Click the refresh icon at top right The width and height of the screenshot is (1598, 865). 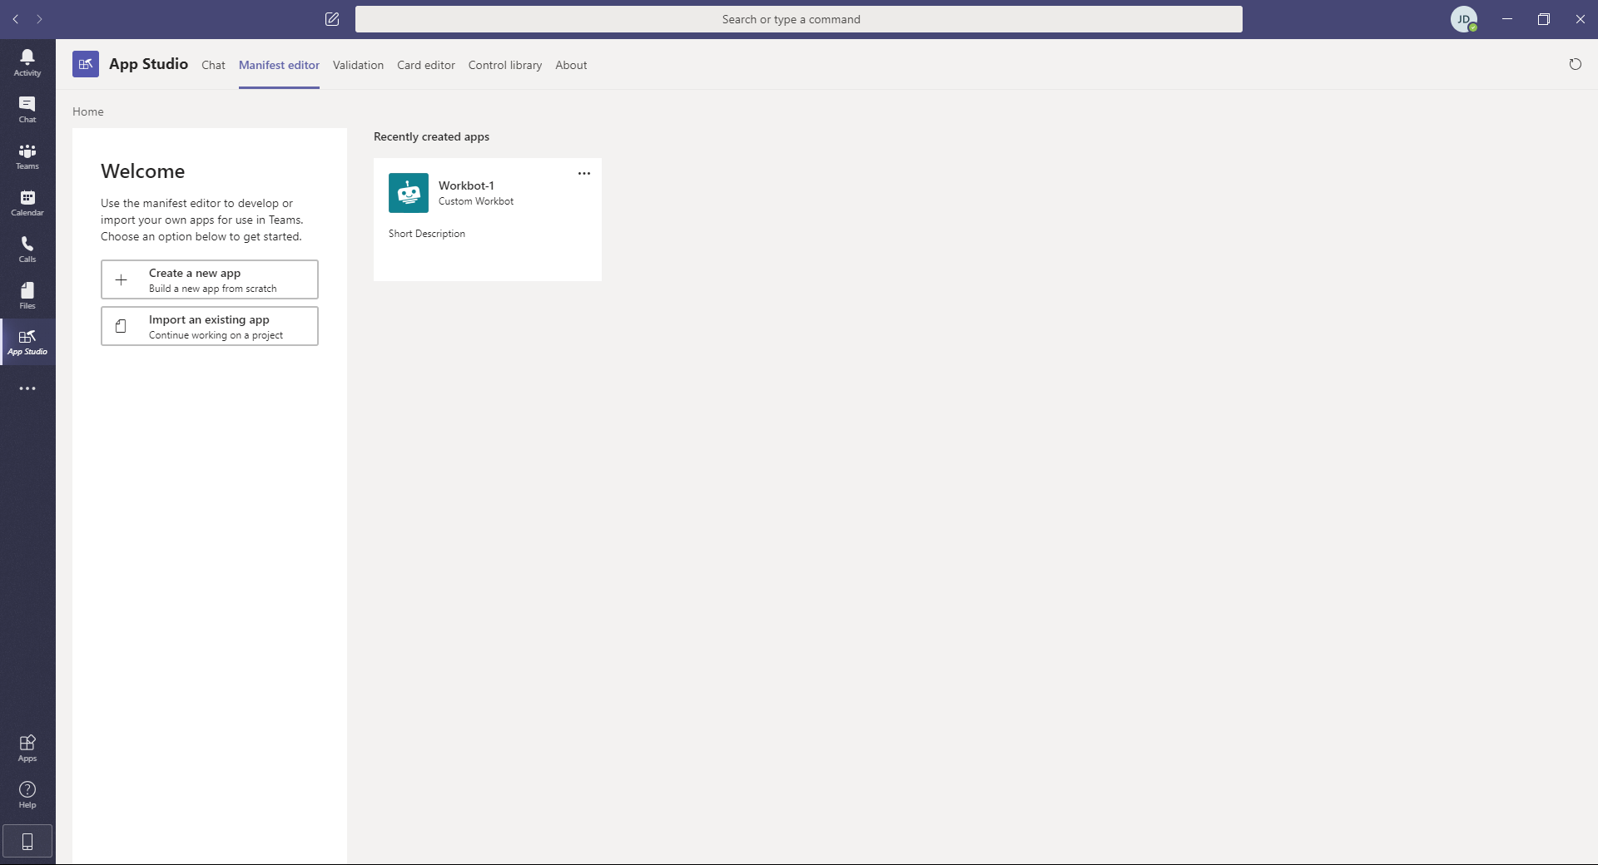point(1575,64)
